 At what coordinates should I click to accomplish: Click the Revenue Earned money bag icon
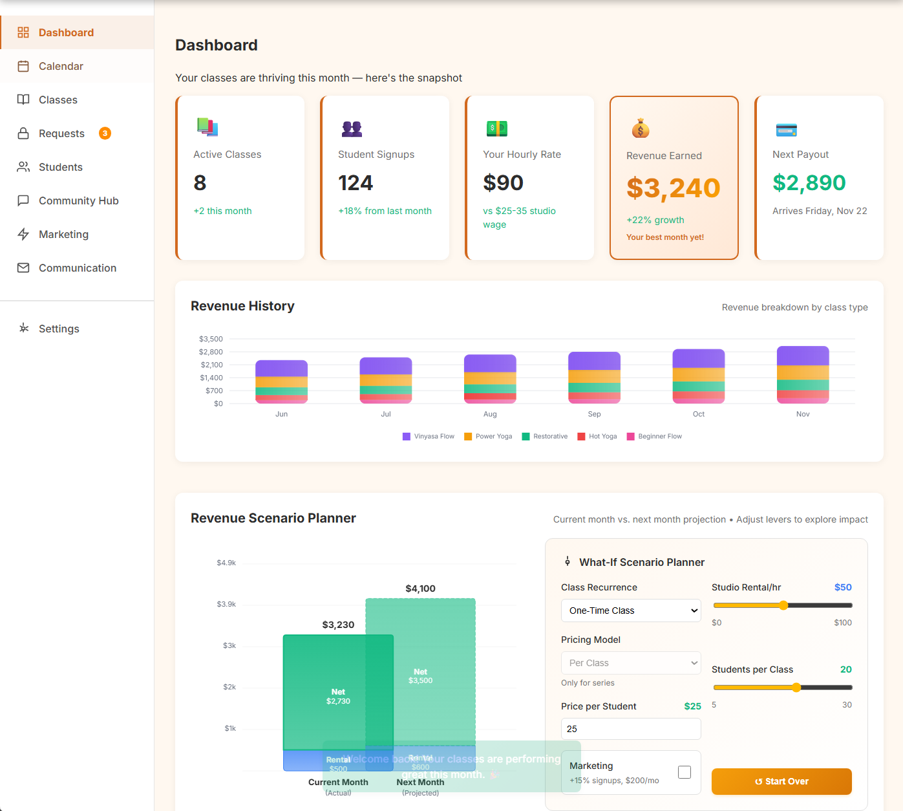[640, 128]
